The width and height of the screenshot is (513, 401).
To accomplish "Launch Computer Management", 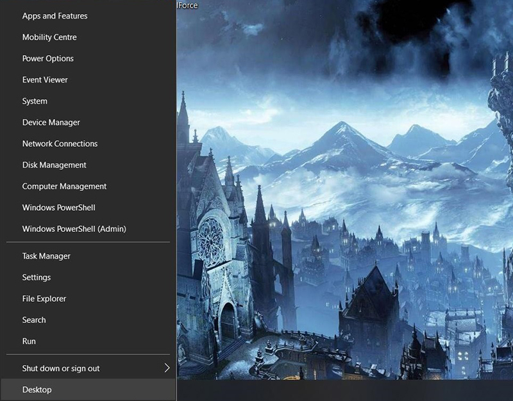I will tap(64, 186).
